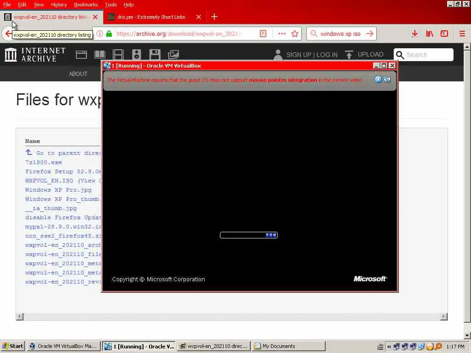Expand hidden system tray icons chevron
Screen dimensions: 471x353
tap(389, 347)
